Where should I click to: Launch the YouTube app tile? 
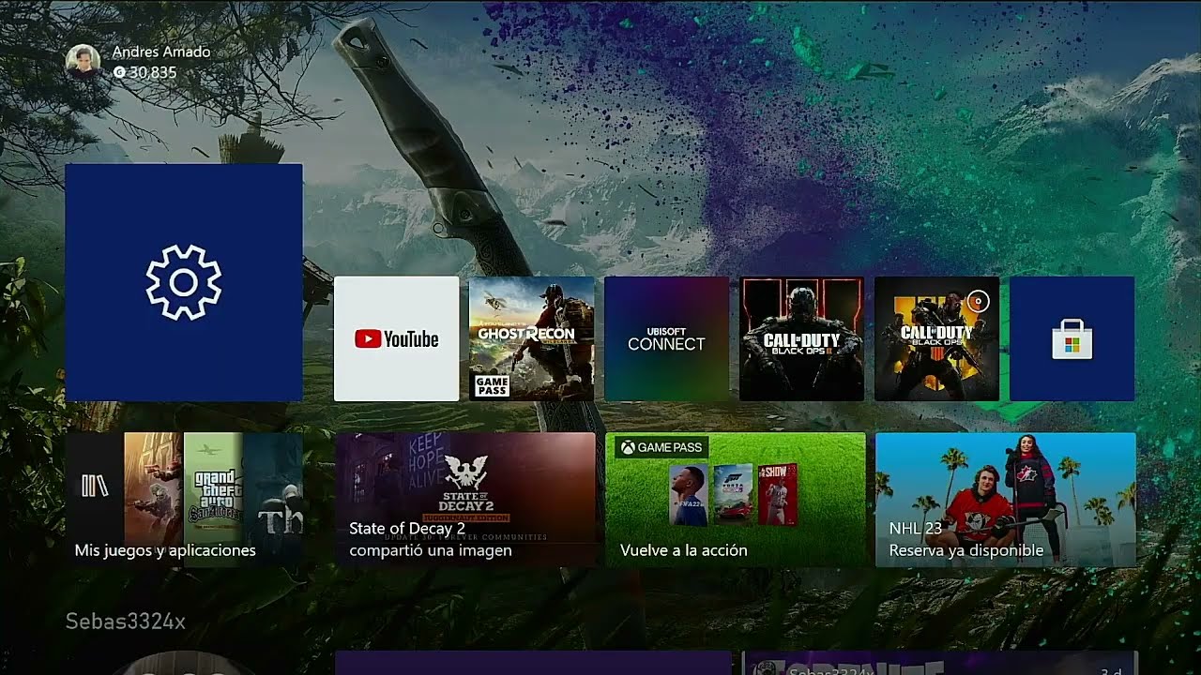397,338
